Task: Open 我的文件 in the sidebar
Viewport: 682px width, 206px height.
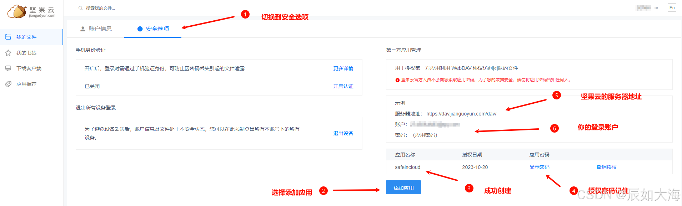Action: pos(31,37)
